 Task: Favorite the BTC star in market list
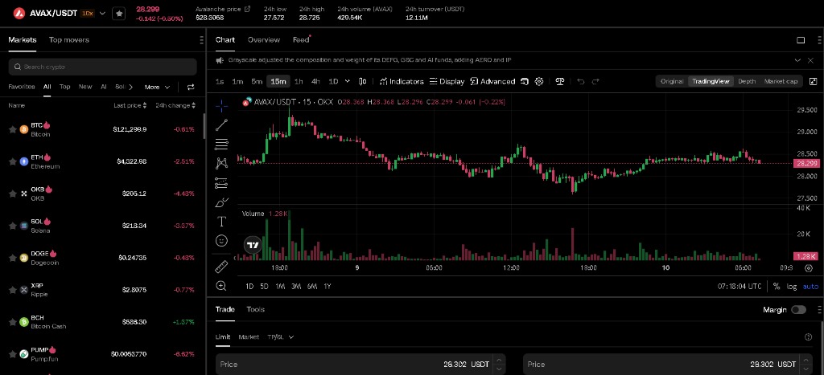click(13, 129)
